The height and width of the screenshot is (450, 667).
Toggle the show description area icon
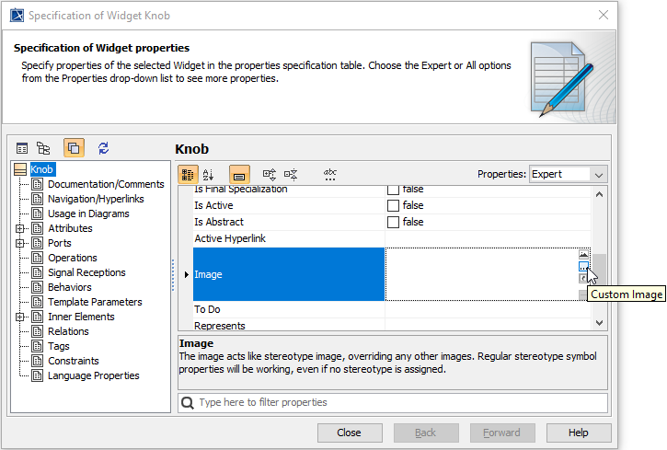(239, 174)
